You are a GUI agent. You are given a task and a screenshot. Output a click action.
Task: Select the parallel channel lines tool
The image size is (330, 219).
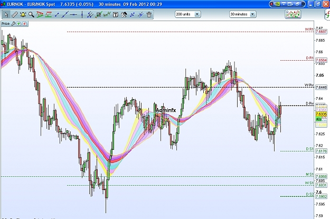coord(90,15)
